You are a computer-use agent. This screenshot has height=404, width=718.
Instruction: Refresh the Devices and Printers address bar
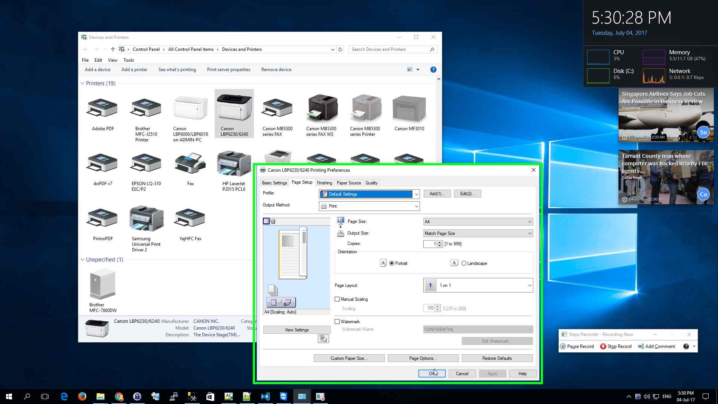[x=340, y=49]
